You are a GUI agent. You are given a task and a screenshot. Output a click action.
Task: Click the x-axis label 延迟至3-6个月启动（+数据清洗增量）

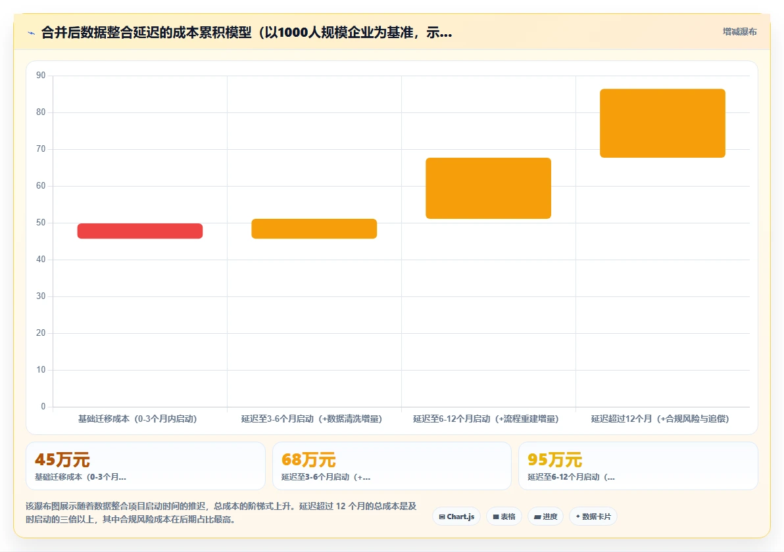312,419
